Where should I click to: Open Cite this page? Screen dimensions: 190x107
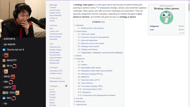(x=54, y=60)
